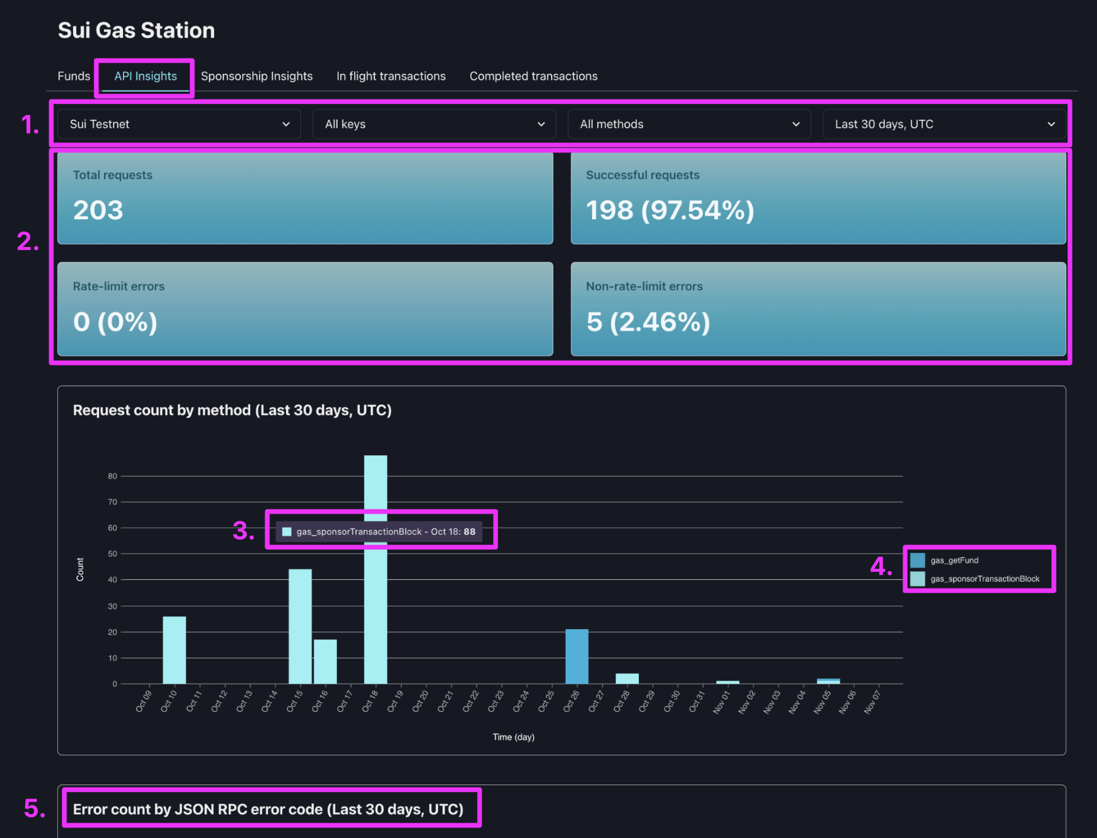Viewport: 1097px width, 838px height.
Task: Click the Request count by method title
Action: pyautogui.click(x=232, y=410)
